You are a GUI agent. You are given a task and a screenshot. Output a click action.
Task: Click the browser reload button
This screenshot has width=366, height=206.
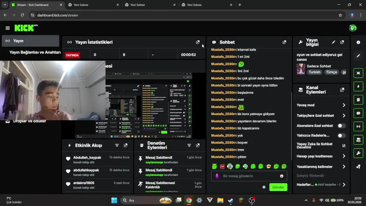click(x=22, y=15)
